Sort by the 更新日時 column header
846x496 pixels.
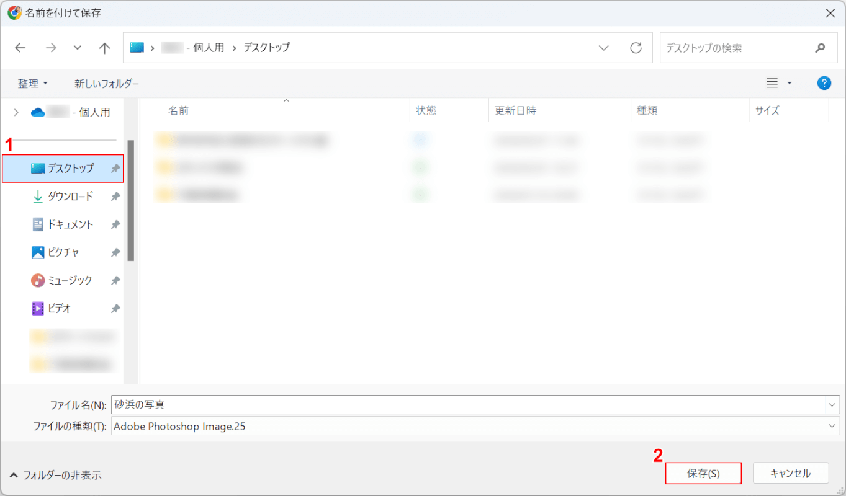[515, 110]
